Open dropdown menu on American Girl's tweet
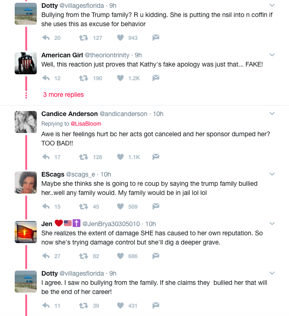 [272, 55]
